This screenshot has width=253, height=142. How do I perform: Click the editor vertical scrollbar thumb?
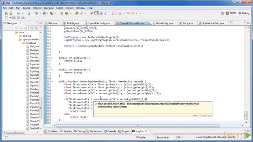tap(246, 116)
